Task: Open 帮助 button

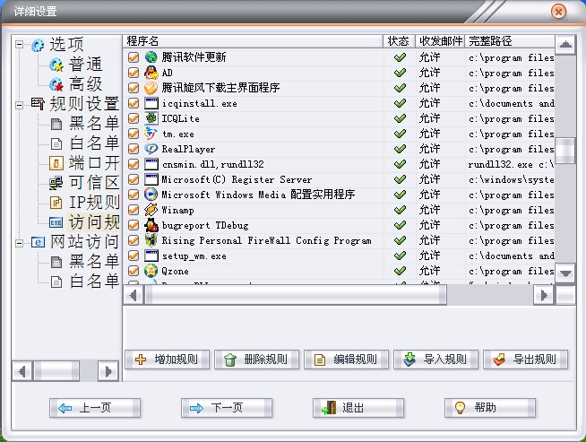Action: (490, 408)
